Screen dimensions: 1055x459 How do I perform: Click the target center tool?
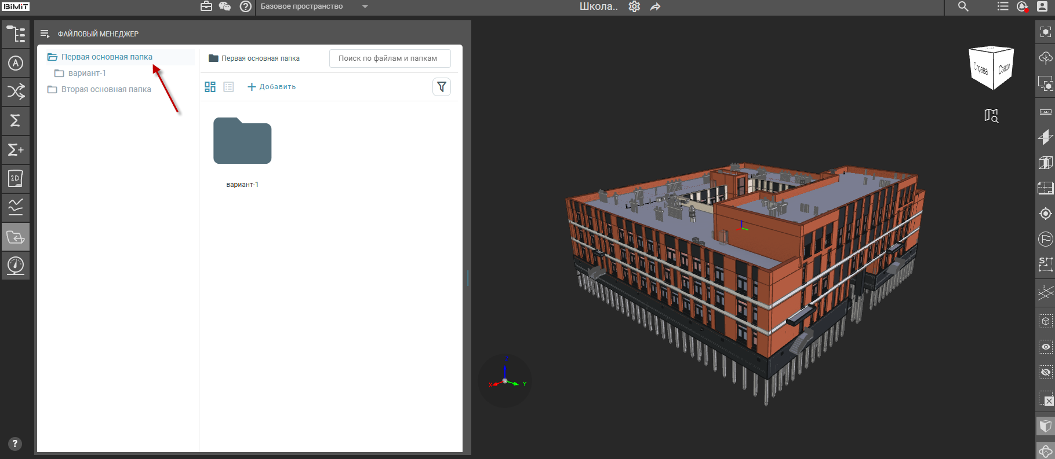[1046, 214]
